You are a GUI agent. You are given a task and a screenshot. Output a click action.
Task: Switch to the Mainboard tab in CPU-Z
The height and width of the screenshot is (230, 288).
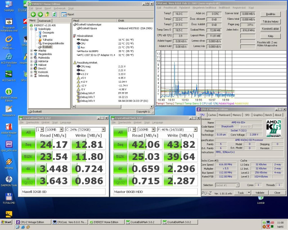point(224,115)
